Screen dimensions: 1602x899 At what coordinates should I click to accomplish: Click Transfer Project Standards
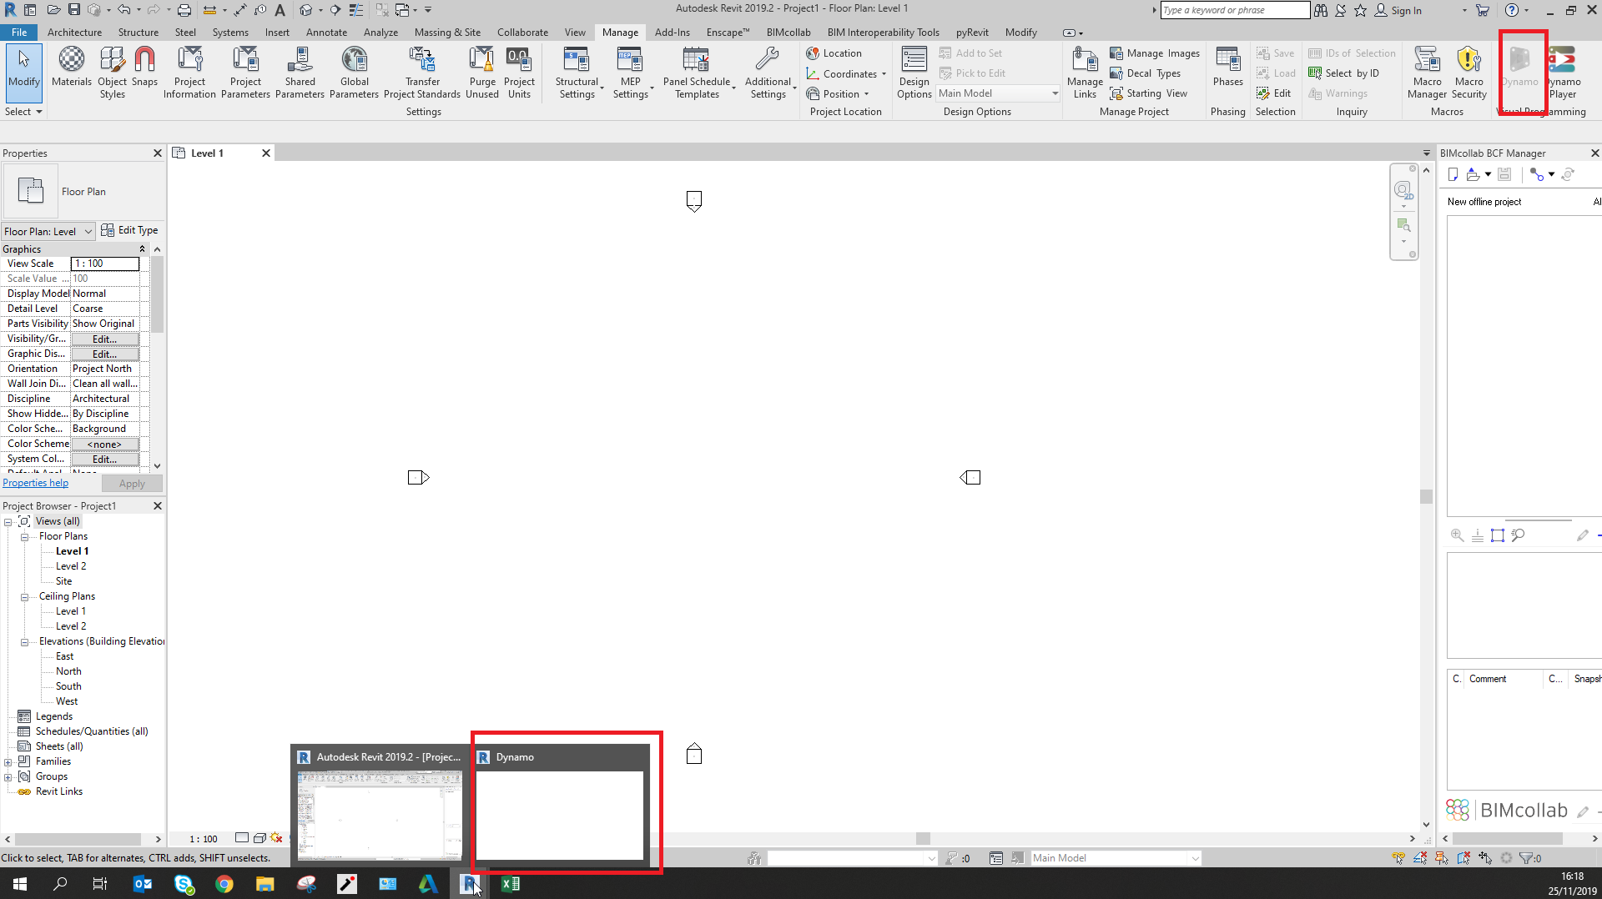click(x=422, y=73)
